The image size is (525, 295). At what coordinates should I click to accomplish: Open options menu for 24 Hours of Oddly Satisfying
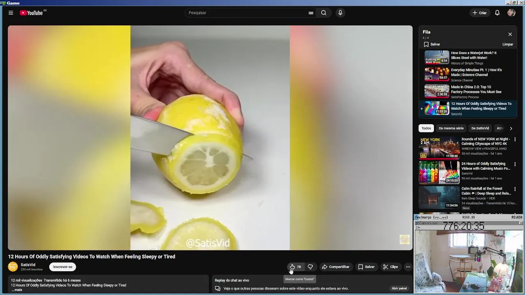515,164
